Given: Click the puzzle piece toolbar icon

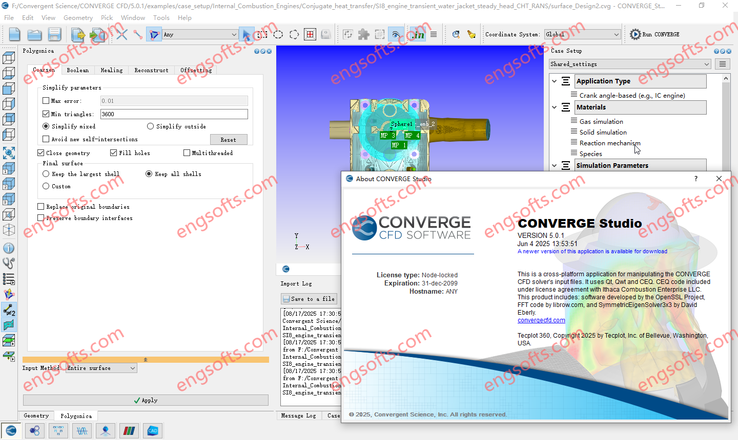Looking at the screenshot, I should tap(364, 34).
